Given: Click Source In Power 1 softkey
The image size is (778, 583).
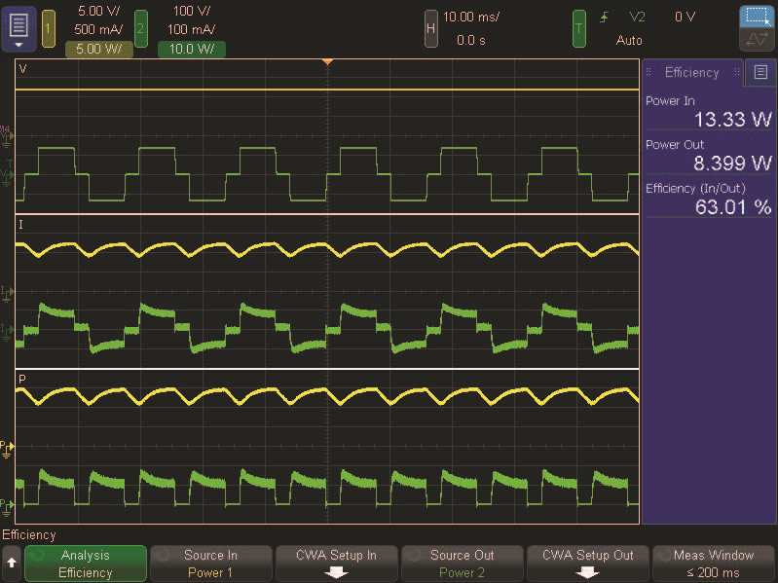Looking at the screenshot, I should (x=210, y=564).
